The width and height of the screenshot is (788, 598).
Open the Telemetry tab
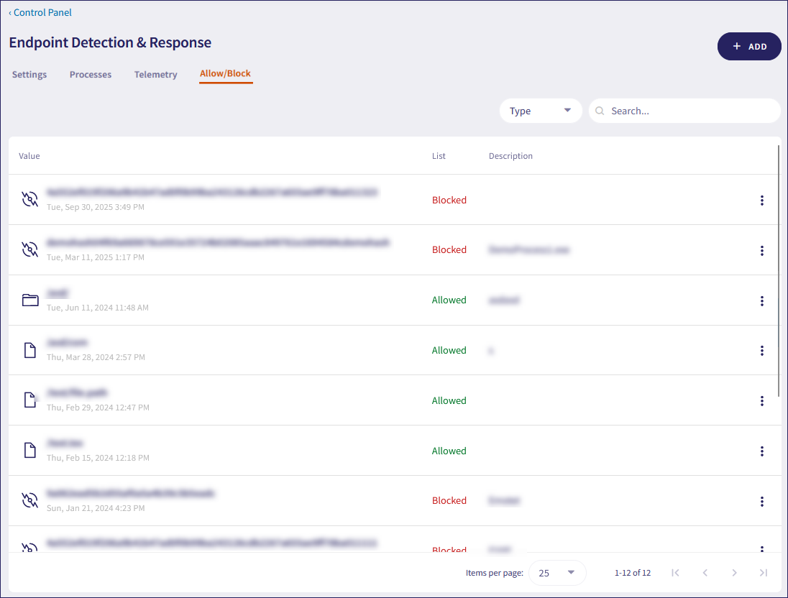point(155,75)
